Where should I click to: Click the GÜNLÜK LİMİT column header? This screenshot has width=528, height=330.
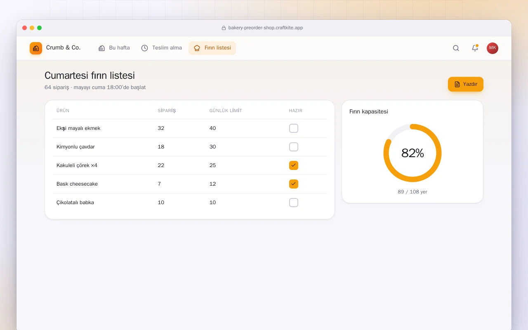226,111
